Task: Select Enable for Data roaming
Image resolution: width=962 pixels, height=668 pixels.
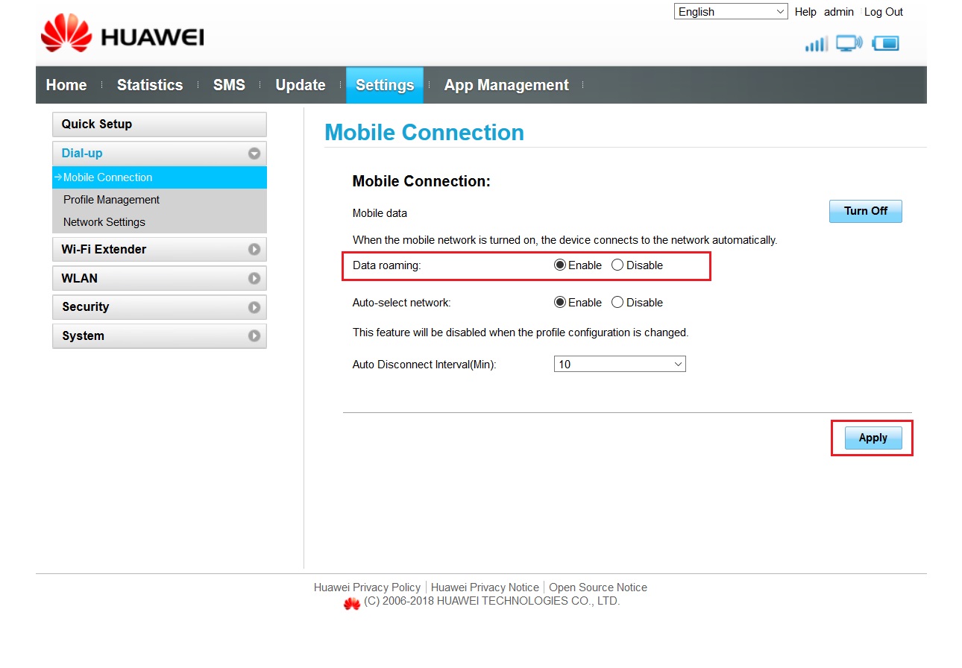Action: pos(560,265)
